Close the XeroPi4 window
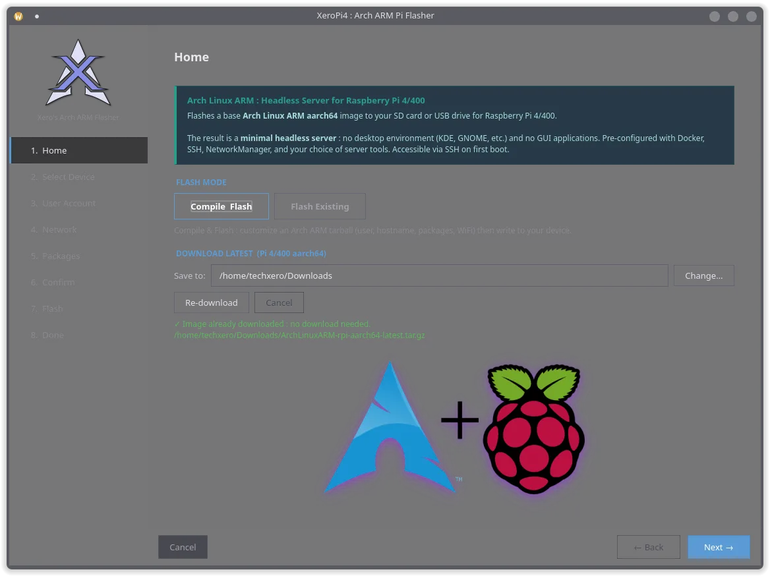Viewport: 770px width, 576px height. click(752, 16)
